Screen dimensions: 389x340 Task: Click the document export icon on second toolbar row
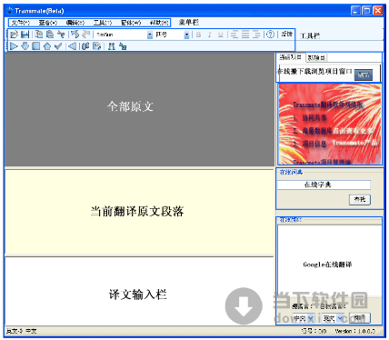coord(96,46)
